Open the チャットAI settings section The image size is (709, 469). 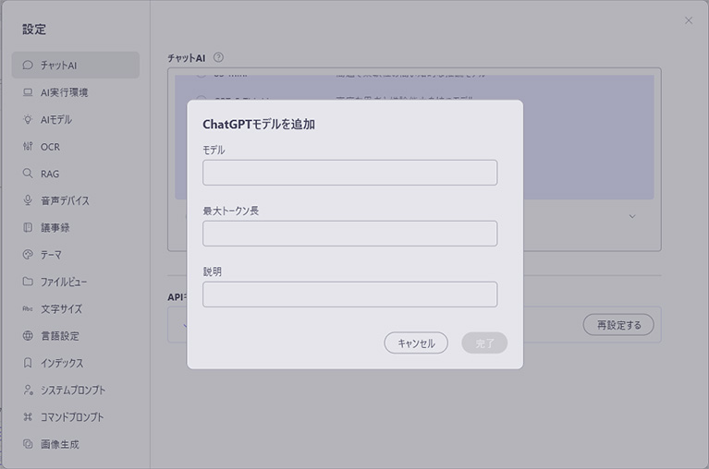[x=76, y=65]
